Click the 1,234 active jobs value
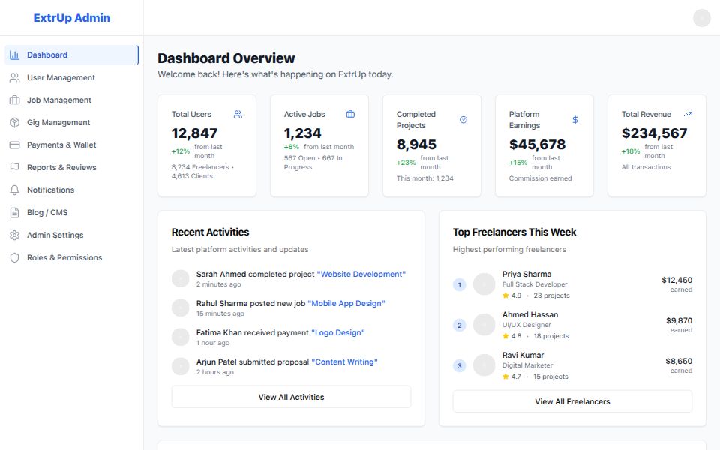This screenshot has height=450, width=720. [x=302, y=133]
